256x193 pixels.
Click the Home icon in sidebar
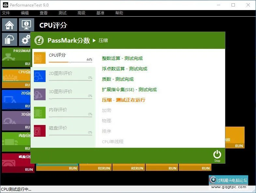(x=10, y=25)
